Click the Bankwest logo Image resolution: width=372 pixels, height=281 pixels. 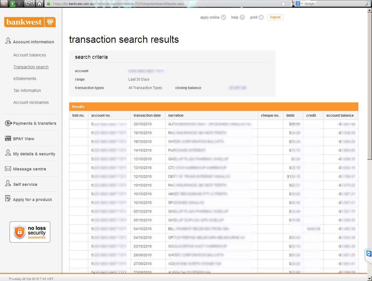click(x=30, y=22)
